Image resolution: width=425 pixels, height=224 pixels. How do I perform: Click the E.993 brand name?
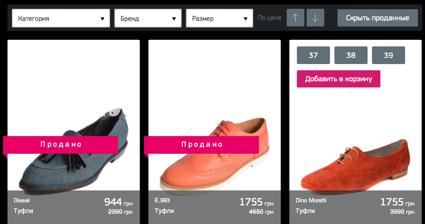click(x=162, y=201)
